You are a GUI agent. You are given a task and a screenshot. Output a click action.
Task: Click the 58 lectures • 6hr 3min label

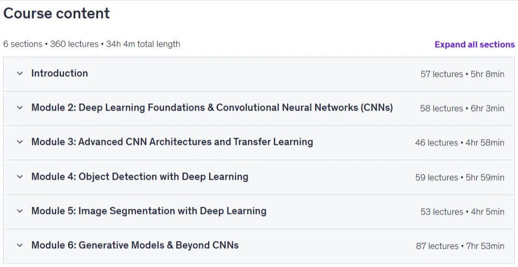tap(462, 108)
